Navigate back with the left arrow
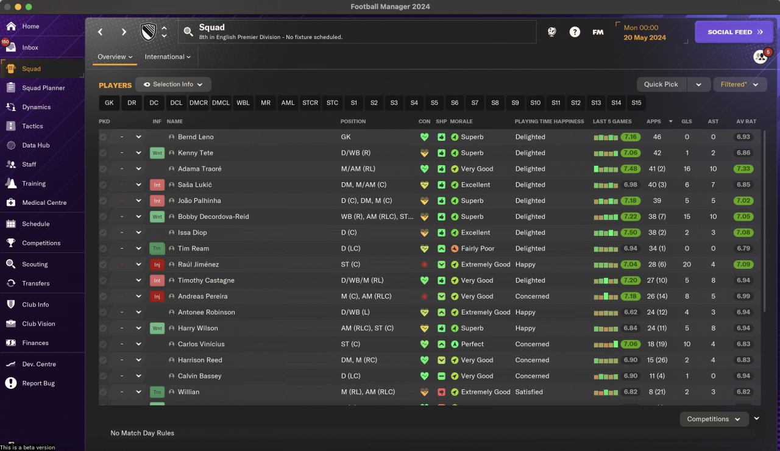The image size is (780, 451). coord(101,32)
